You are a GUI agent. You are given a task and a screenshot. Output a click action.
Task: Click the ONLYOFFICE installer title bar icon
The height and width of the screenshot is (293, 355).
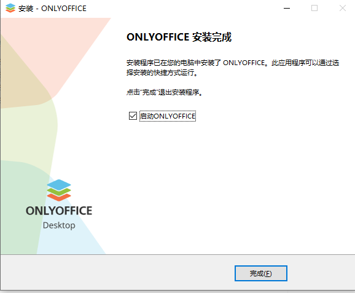tap(10, 9)
